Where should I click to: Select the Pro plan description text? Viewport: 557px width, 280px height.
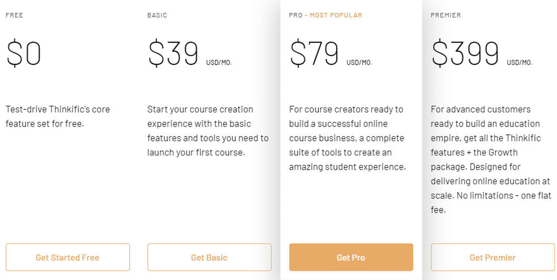tap(347, 138)
